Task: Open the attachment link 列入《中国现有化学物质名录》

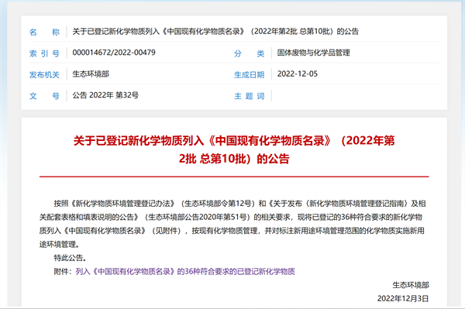Action: 185,271
